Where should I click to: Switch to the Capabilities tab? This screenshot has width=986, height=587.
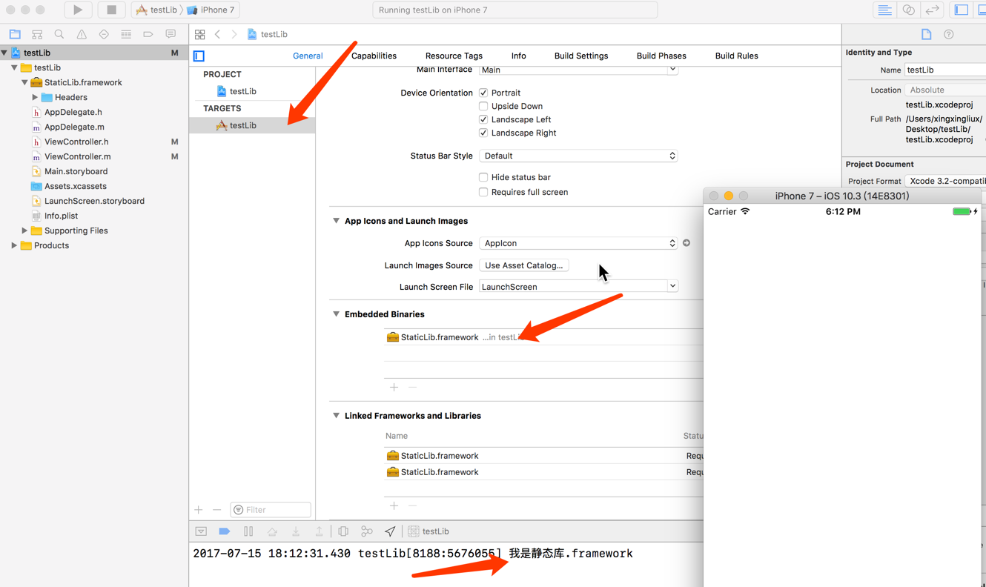tap(374, 56)
